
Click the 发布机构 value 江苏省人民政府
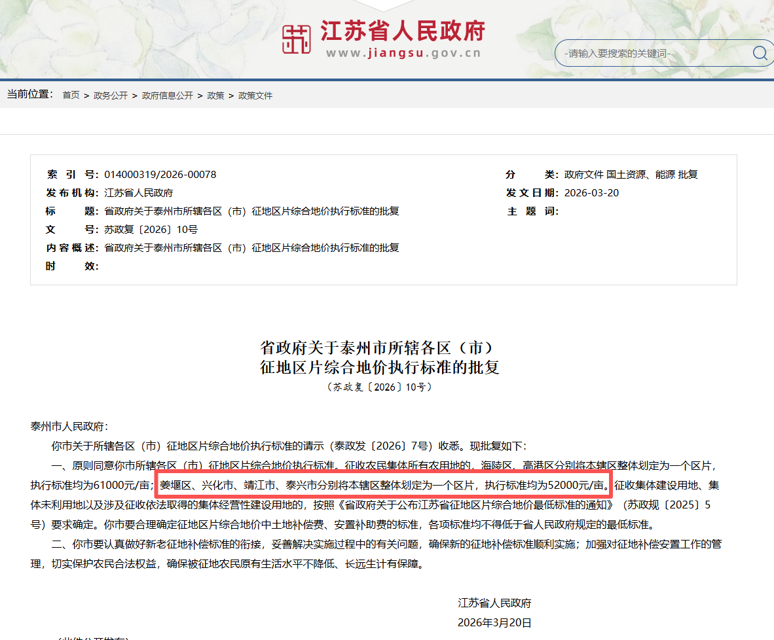point(139,193)
